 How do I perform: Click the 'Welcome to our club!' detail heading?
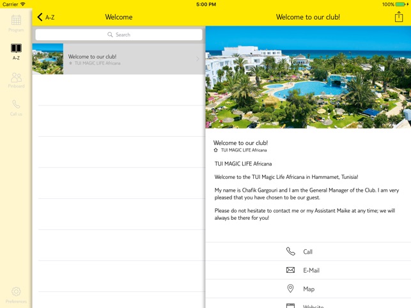tap(240, 143)
